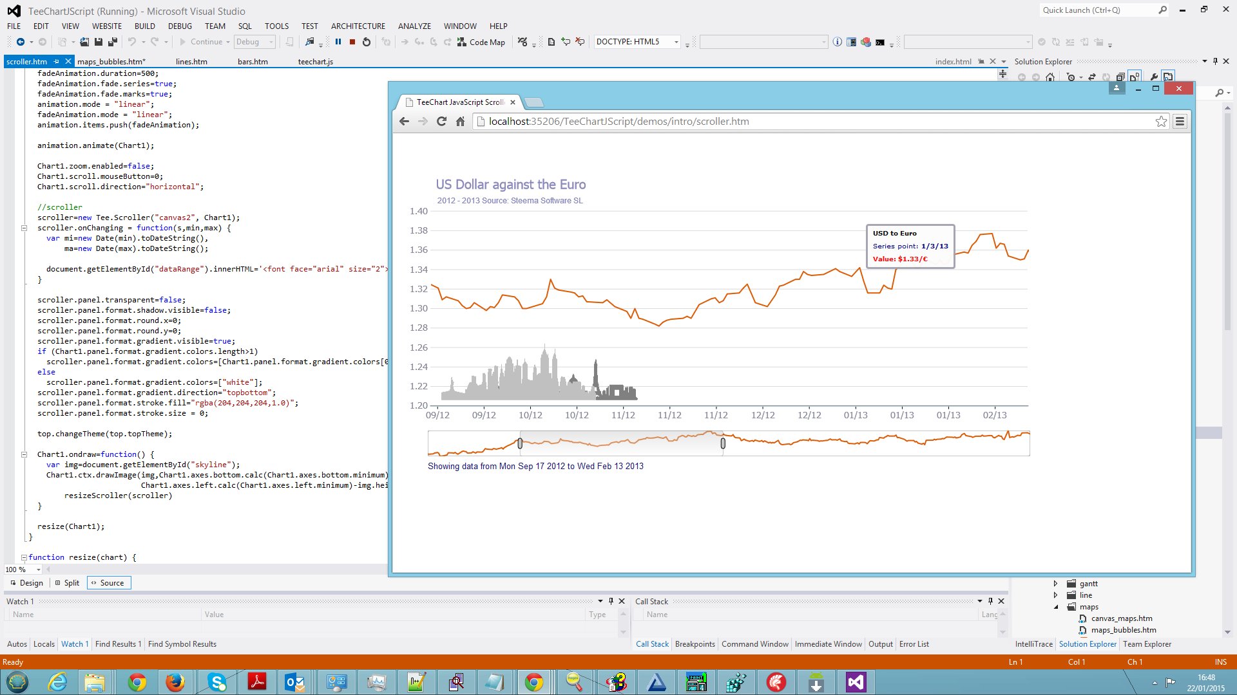Close the scroller.htm editor tab
The image size is (1237, 695).
tap(68, 62)
